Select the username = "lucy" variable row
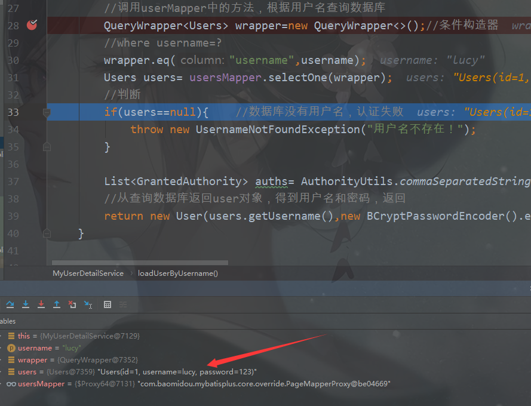Screen dimensions: 531x406 [x=265, y=348]
